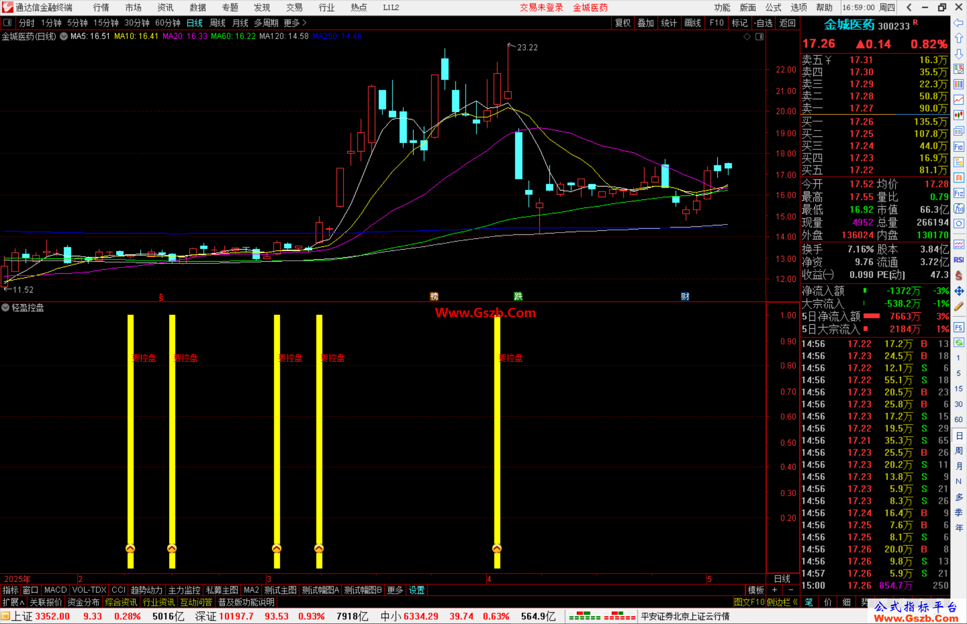Viewport: 967px width, 624px height.
Task: Expand the 更多 periods dropdown
Action: (x=295, y=23)
